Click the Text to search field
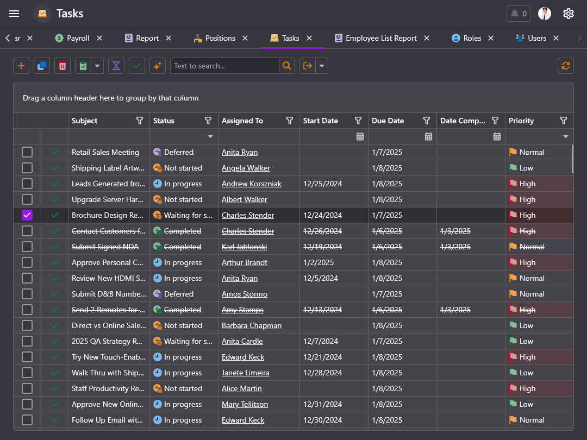587x440 pixels. point(224,66)
